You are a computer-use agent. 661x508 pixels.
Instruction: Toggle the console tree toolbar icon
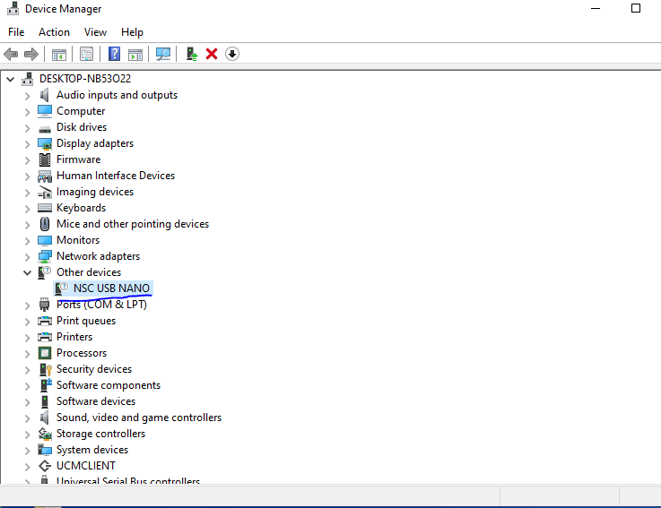click(59, 55)
